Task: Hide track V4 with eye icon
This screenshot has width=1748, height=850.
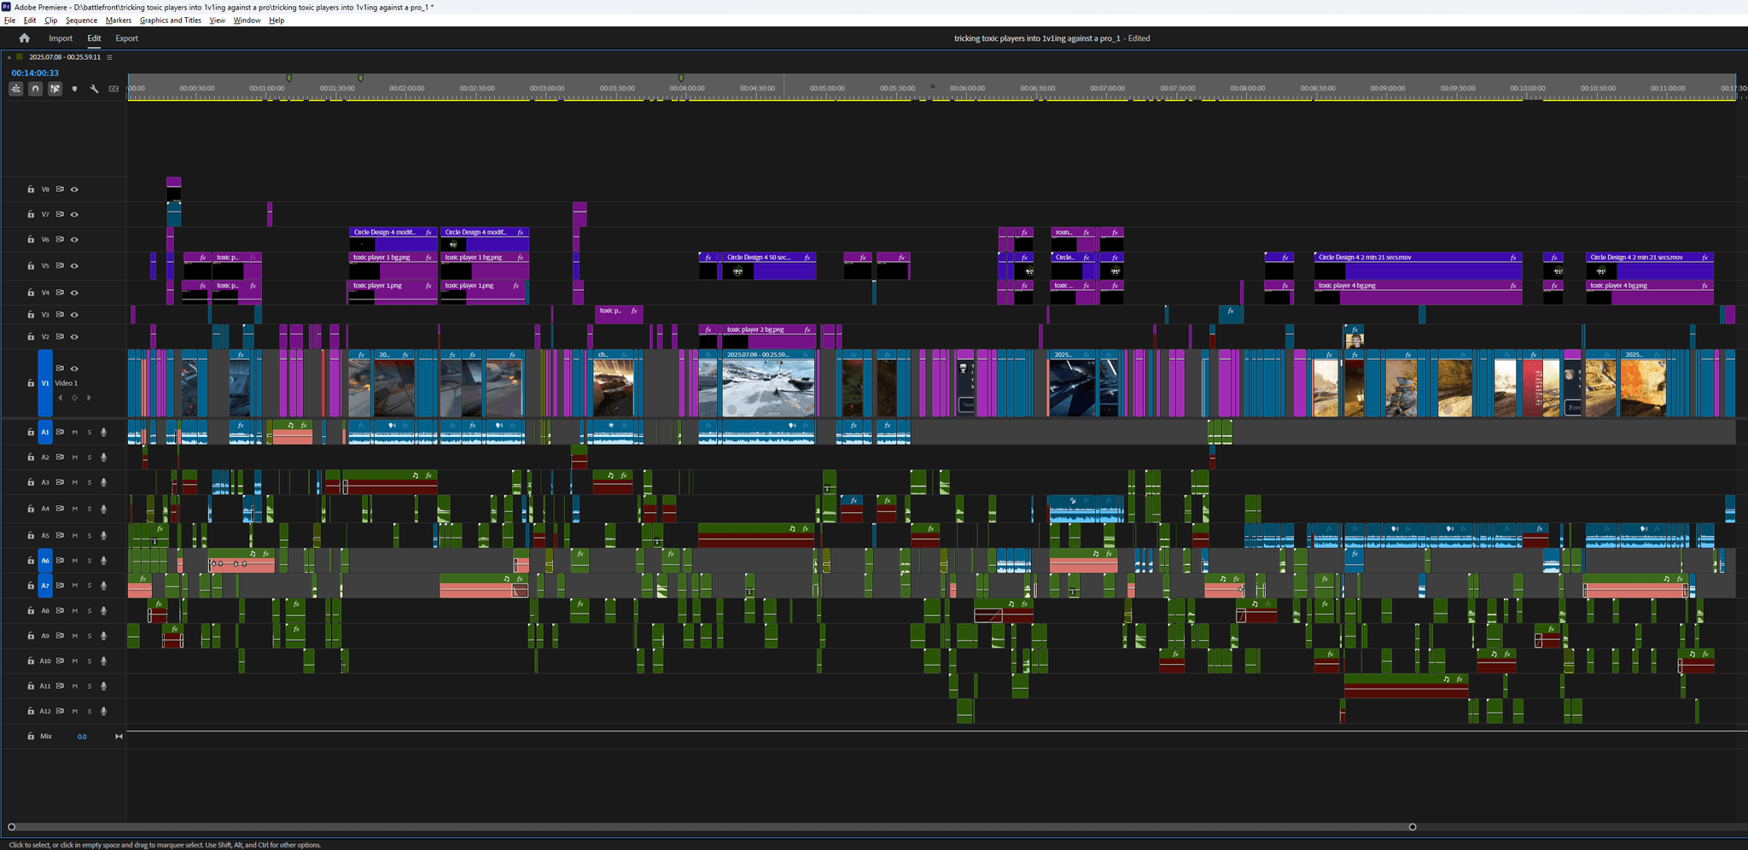Action: 74,293
